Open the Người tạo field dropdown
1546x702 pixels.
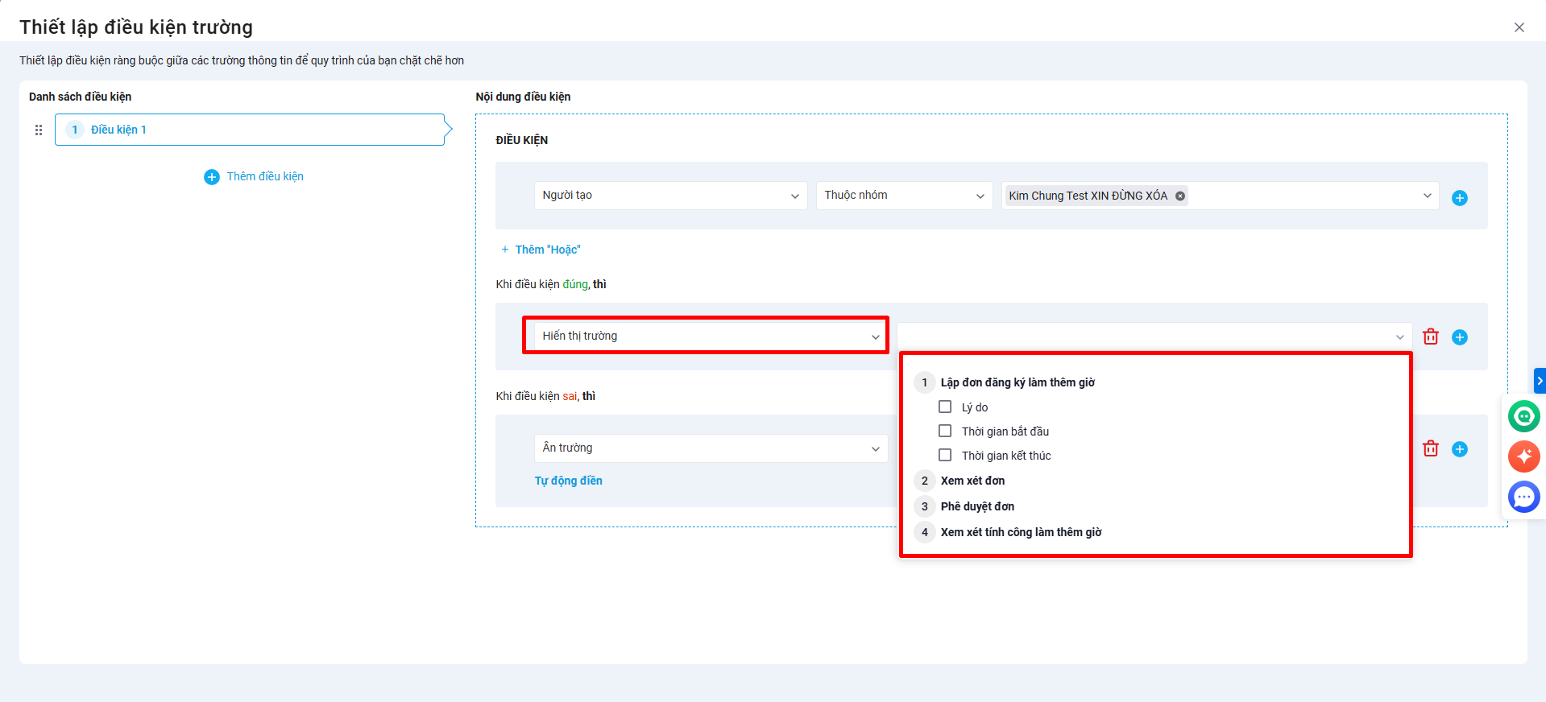click(669, 196)
